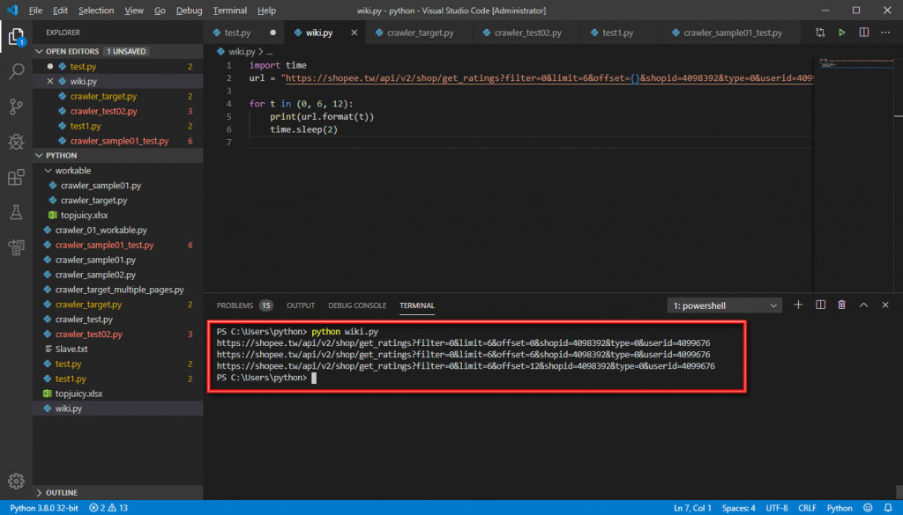The height and width of the screenshot is (515, 903).
Task: Open the Explorer view in activity bar
Action: (x=16, y=37)
